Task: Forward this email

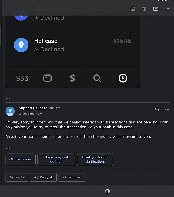Action: pyautogui.click(x=72, y=177)
